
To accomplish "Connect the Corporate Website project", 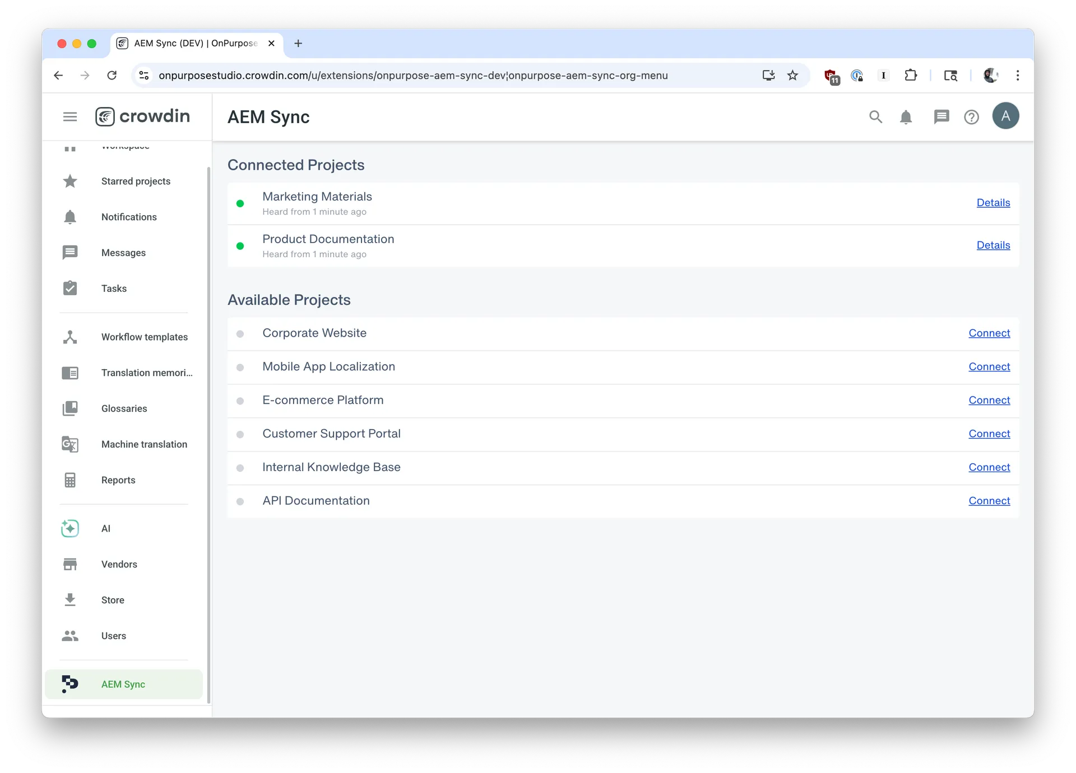I will tap(989, 333).
